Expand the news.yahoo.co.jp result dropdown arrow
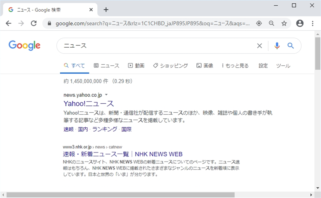This screenshot has height=198, width=321. point(106,95)
